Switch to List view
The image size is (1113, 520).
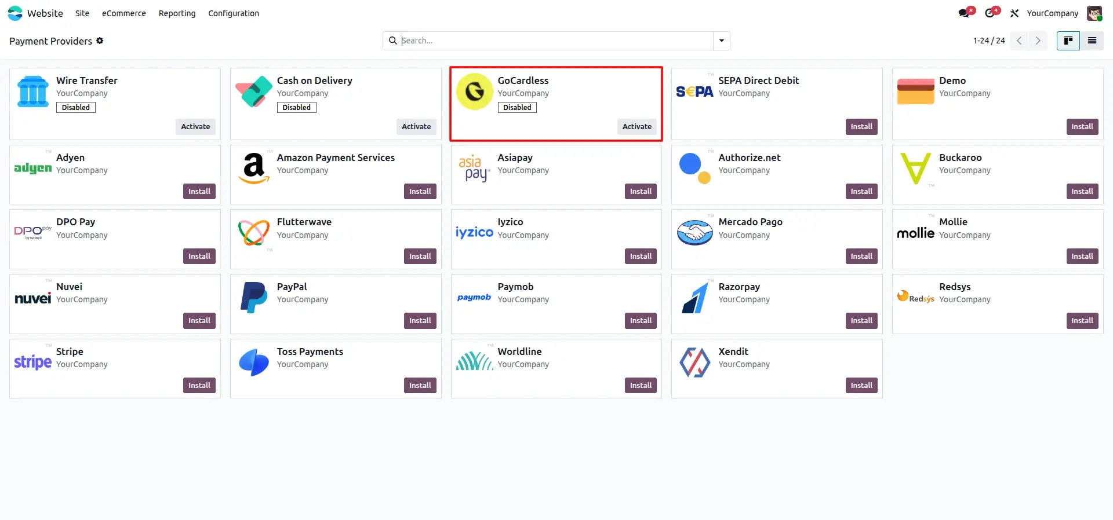point(1092,41)
